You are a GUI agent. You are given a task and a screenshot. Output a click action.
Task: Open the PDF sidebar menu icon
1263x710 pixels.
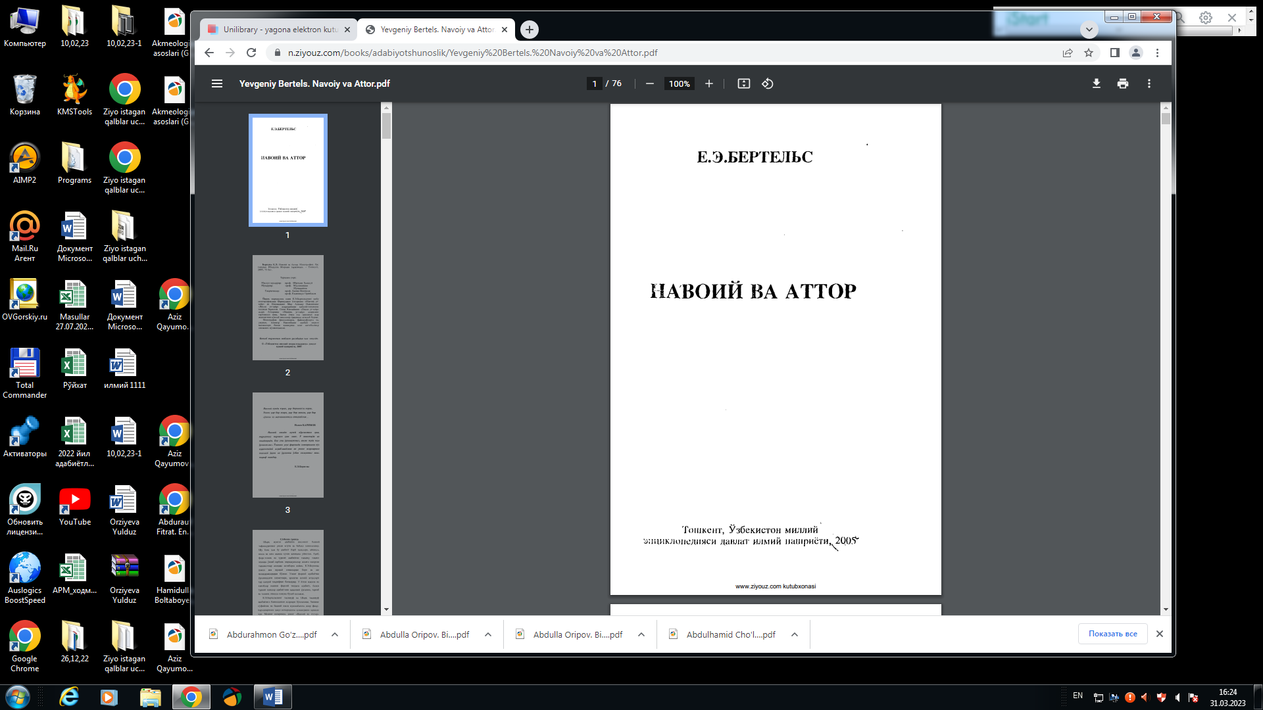(217, 83)
